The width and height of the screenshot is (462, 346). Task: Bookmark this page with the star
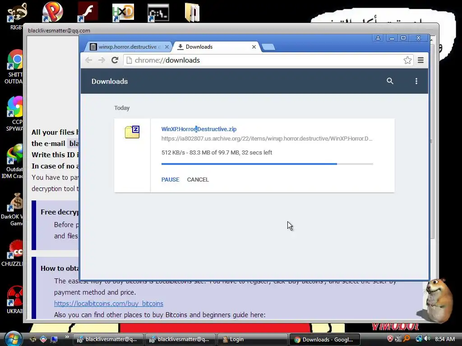coord(407,60)
